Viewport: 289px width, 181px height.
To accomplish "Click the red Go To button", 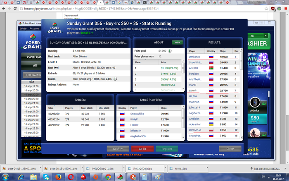I will tap(142, 148).
